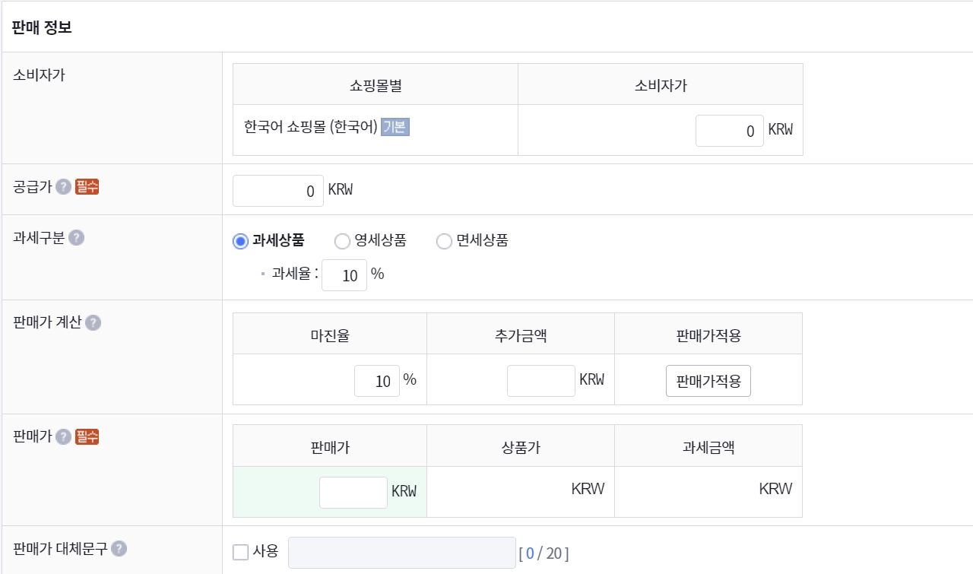Click question mark icon next to 판매가
The width and height of the screenshot is (973, 574).
[x=64, y=436]
